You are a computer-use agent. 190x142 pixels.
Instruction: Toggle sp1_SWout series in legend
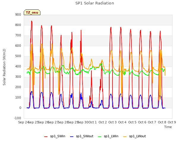coord(82,136)
